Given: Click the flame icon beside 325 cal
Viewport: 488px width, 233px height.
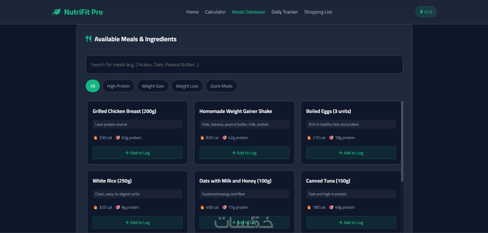Looking at the screenshot, I should (95, 207).
